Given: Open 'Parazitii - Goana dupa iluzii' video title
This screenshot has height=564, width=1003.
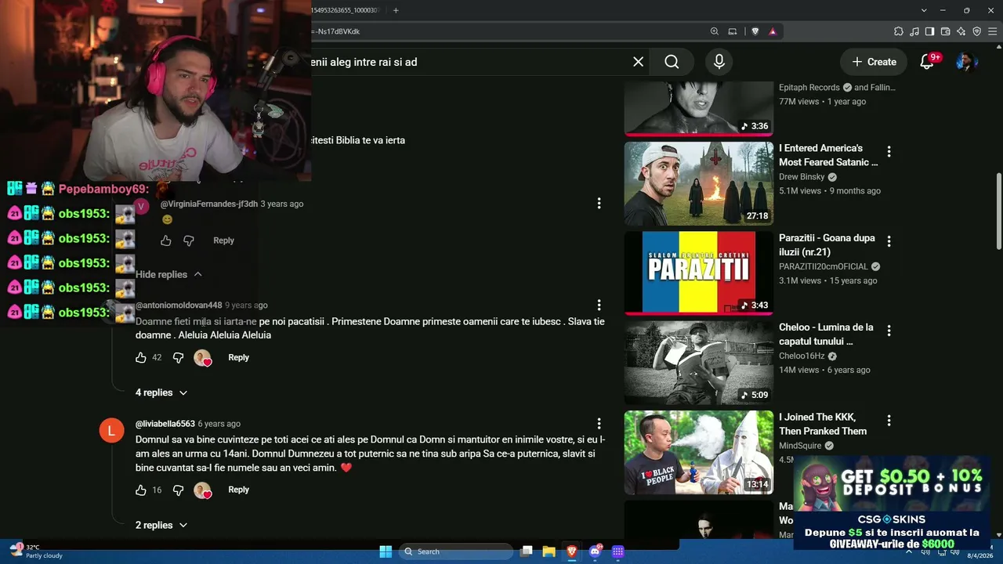Looking at the screenshot, I should coord(826,244).
